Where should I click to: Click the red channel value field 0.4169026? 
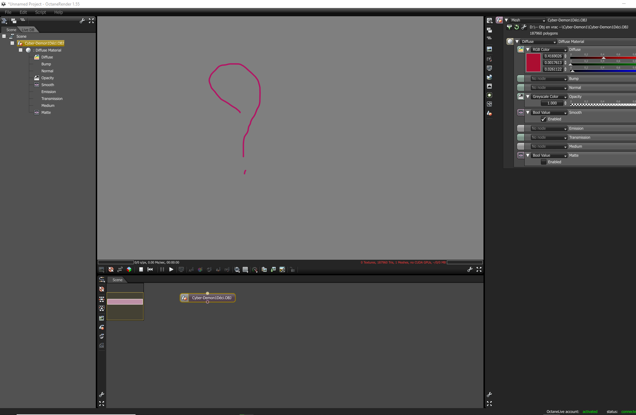coord(553,56)
